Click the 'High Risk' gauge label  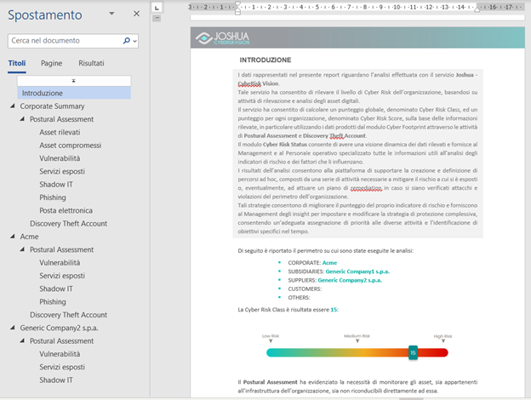click(442, 336)
